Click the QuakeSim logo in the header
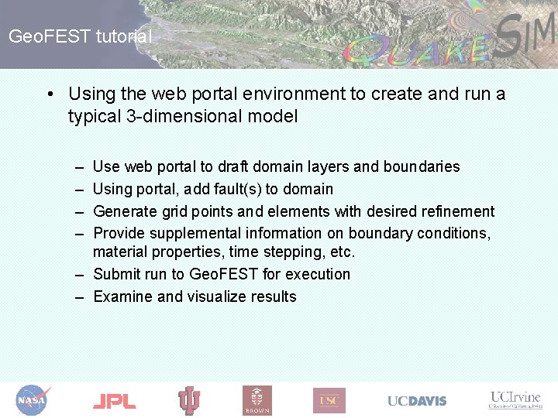 [x=449, y=36]
